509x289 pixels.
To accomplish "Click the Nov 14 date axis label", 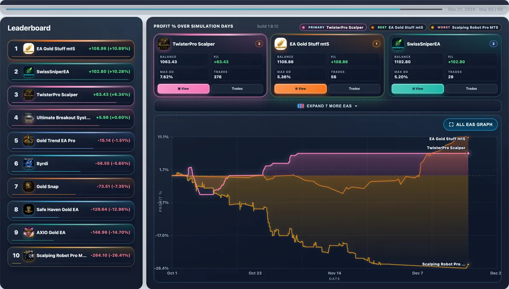I will tap(334, 273).
